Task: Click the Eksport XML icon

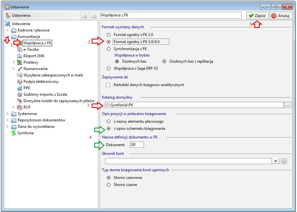Action: 20,56
